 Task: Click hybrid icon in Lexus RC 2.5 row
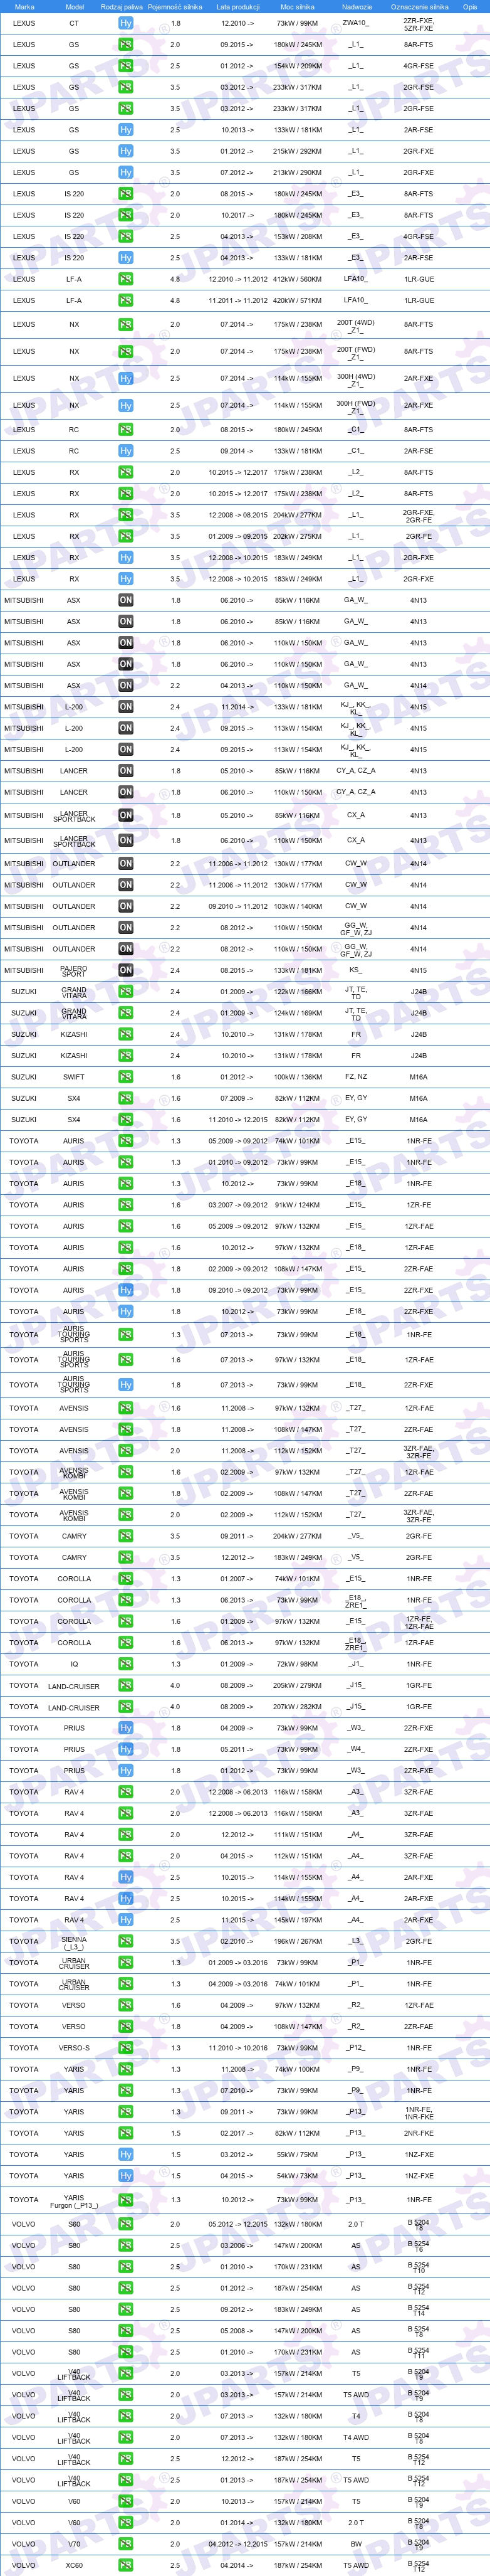click(125, 451)
